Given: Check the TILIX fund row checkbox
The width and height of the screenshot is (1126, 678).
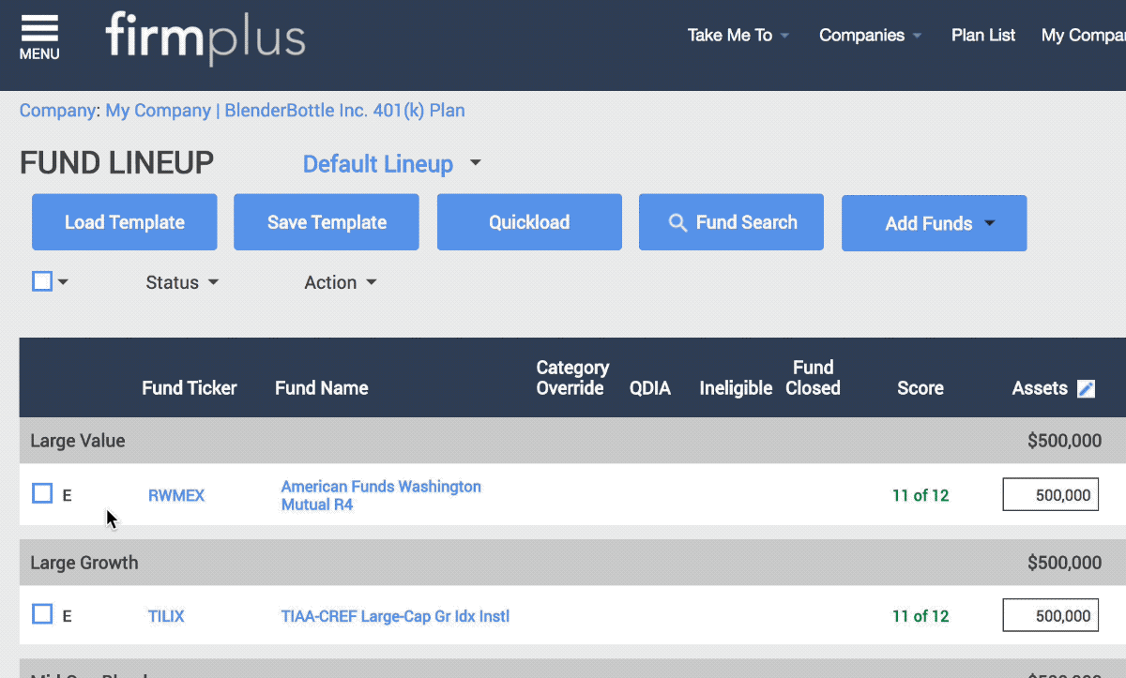Looking at the screenshot, I should [42, 614].
